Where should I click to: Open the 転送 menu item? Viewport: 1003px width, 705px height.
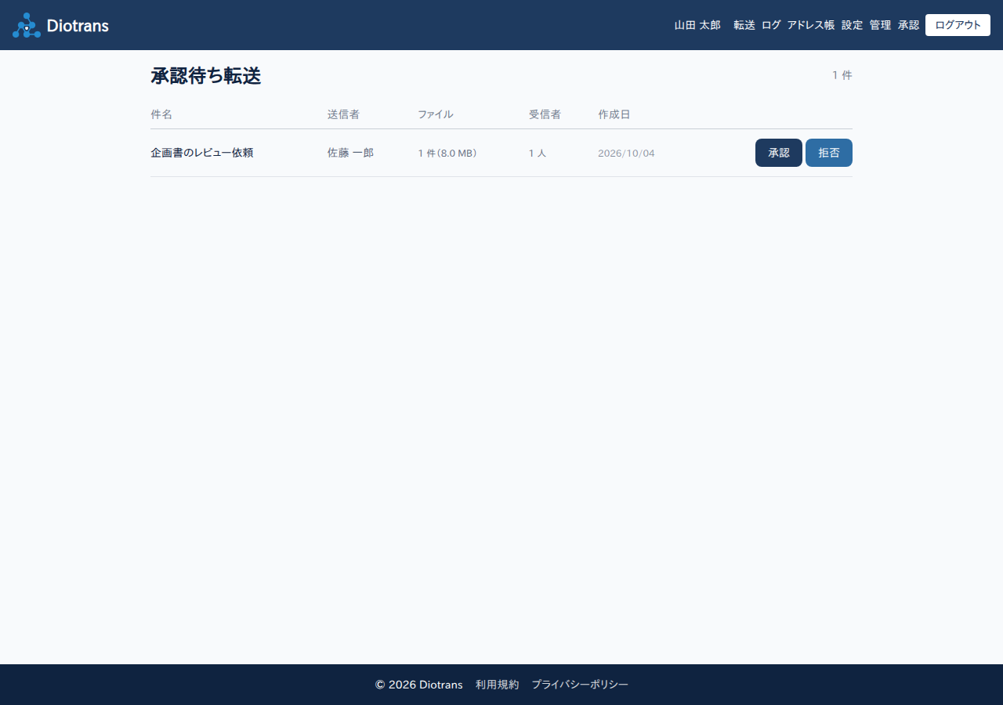point(744,25)
